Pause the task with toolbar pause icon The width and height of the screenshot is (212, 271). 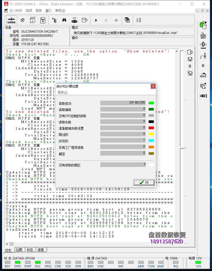[106, 20]
